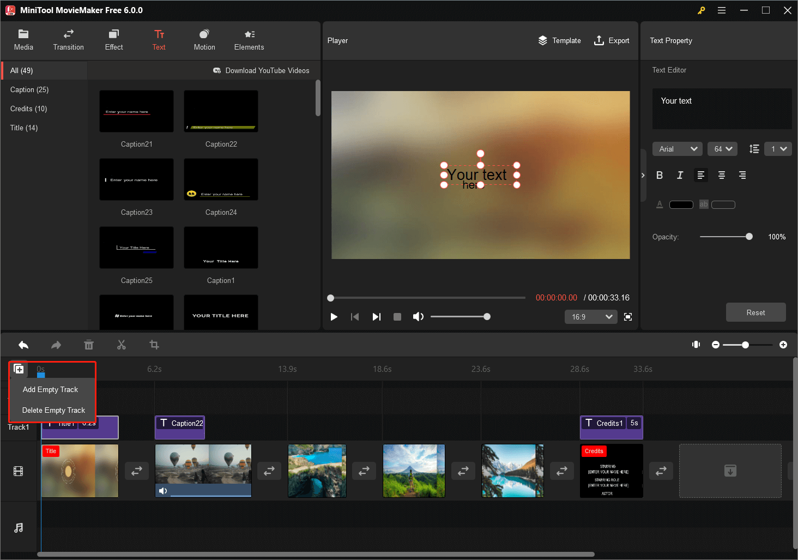Align text to the right

(x=742, y=175)
